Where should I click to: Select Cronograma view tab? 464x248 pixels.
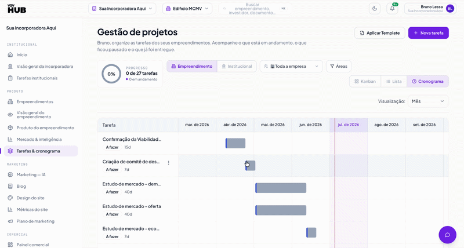coord(427,81)
